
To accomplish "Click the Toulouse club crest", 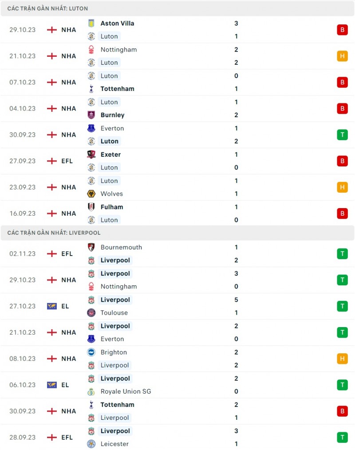I will coord(91,313).
